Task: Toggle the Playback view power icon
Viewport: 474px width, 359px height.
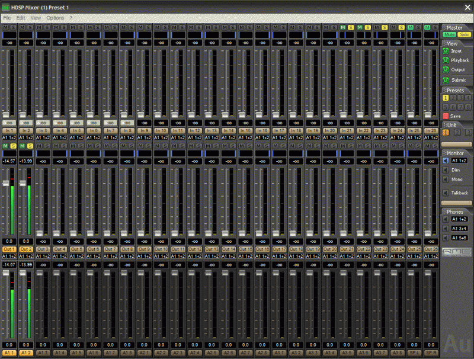Action: click(446, 60)
